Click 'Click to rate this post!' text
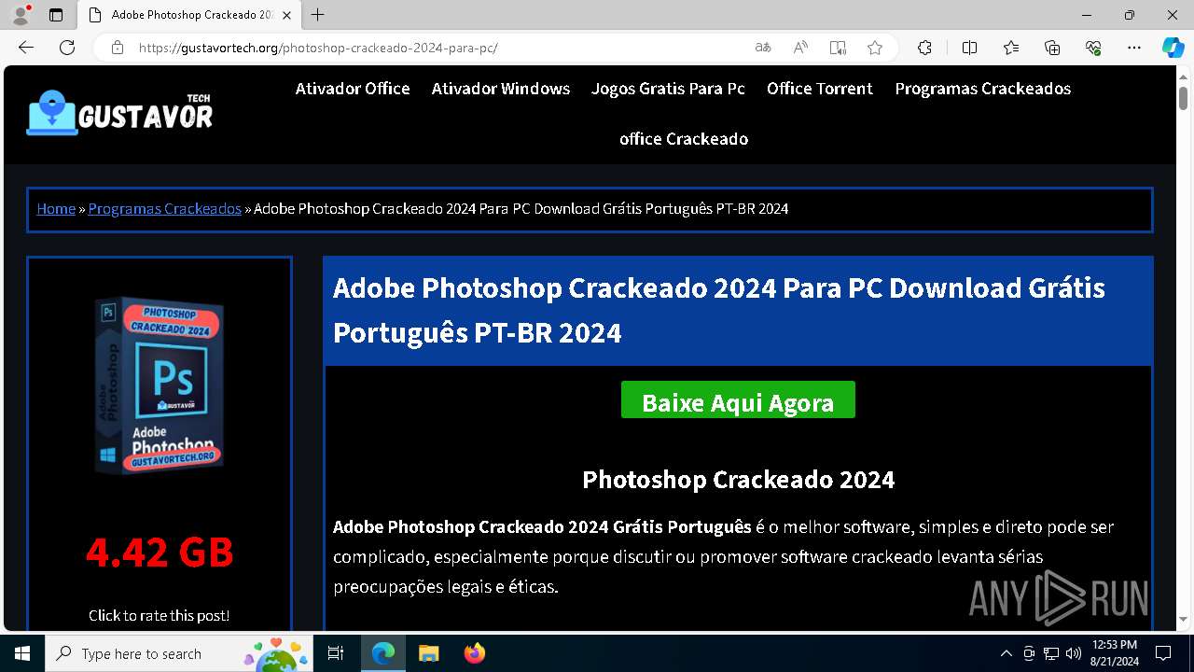Viewport: 1194px width, 672px height. pos(160,615)
